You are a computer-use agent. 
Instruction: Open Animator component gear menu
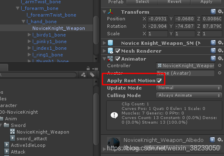tap(220, 58)
